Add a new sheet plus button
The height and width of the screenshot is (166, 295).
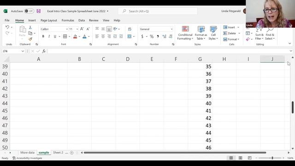tap(72, 153)
